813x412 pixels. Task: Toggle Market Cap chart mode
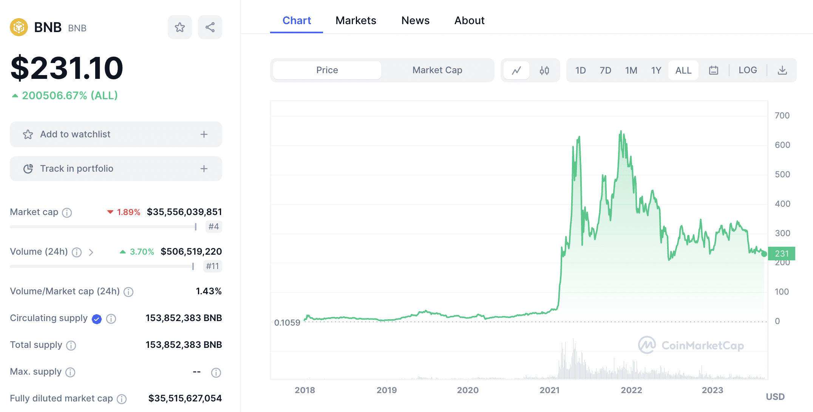(x=437, y=70)
